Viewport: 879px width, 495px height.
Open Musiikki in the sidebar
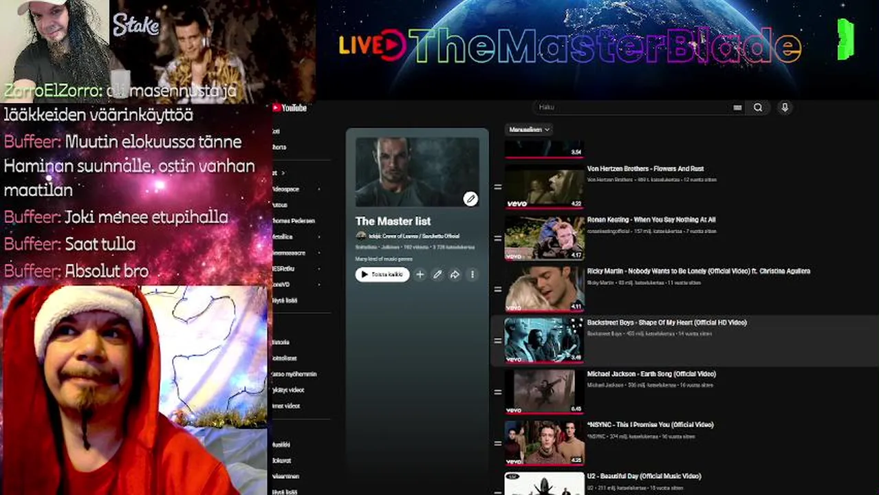point(282,445)
